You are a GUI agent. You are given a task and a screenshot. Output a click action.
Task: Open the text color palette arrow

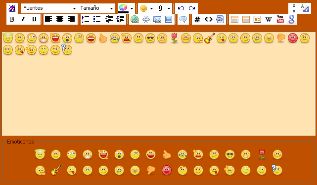pos(132,8)
